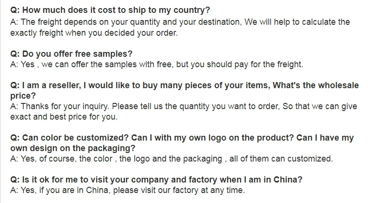
Task: Click the 'visit our factory at any time' answer
Action: (x=127, y=191)
